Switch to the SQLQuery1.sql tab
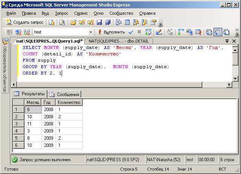 49,41
